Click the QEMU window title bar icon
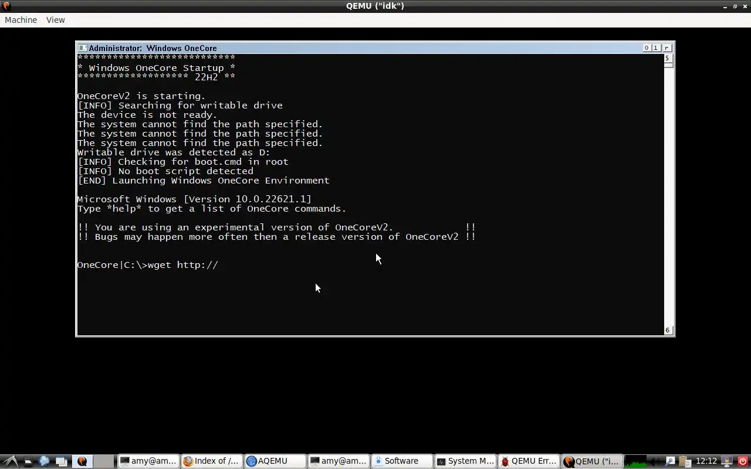This screenshot has height=469, width=751. coord(6,6)
